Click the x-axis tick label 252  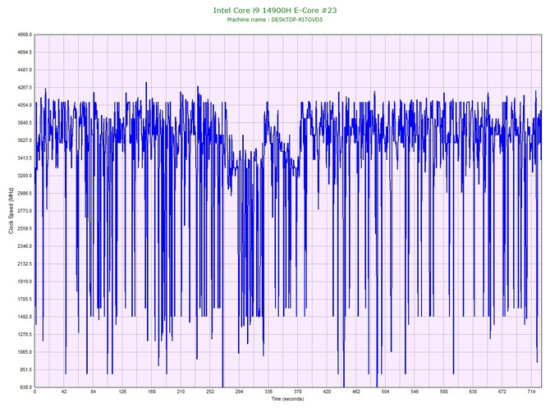[x=210, y=392]
